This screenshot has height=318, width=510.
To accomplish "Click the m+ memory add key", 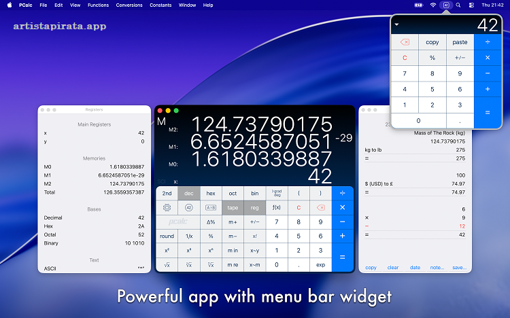I will tap(233, 222).
